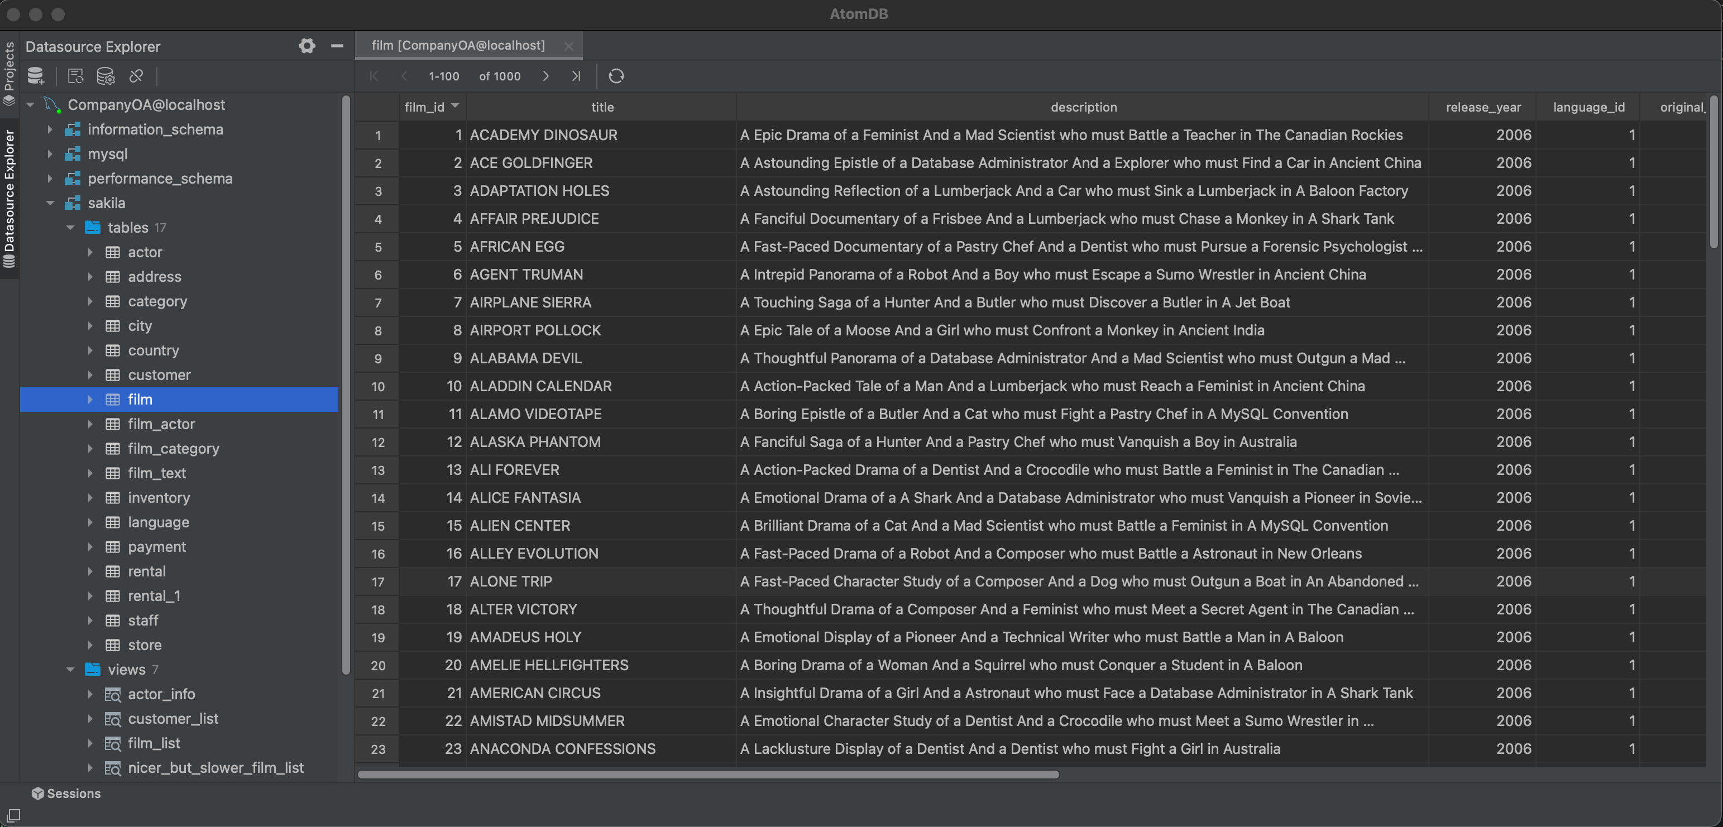The image size is (1723, 827).
Task: Click the description column header
Action: [1083, 107]
